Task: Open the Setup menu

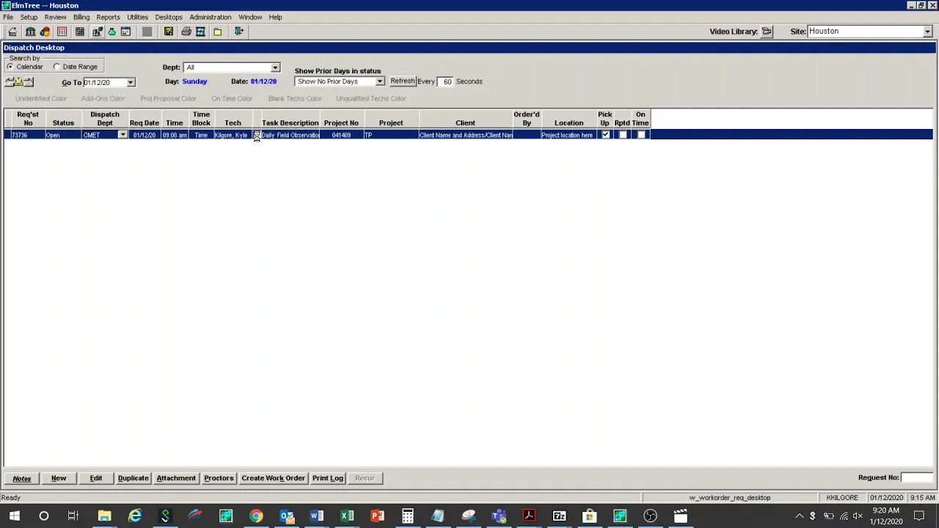Action: (29, 17)
